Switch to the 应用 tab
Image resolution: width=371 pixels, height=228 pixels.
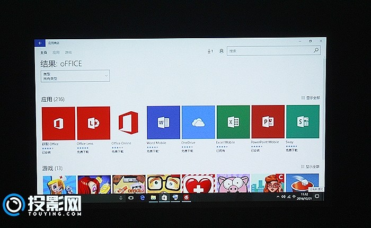coord(56,52)
